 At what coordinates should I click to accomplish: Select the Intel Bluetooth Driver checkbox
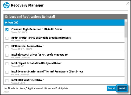coord(7,55)
